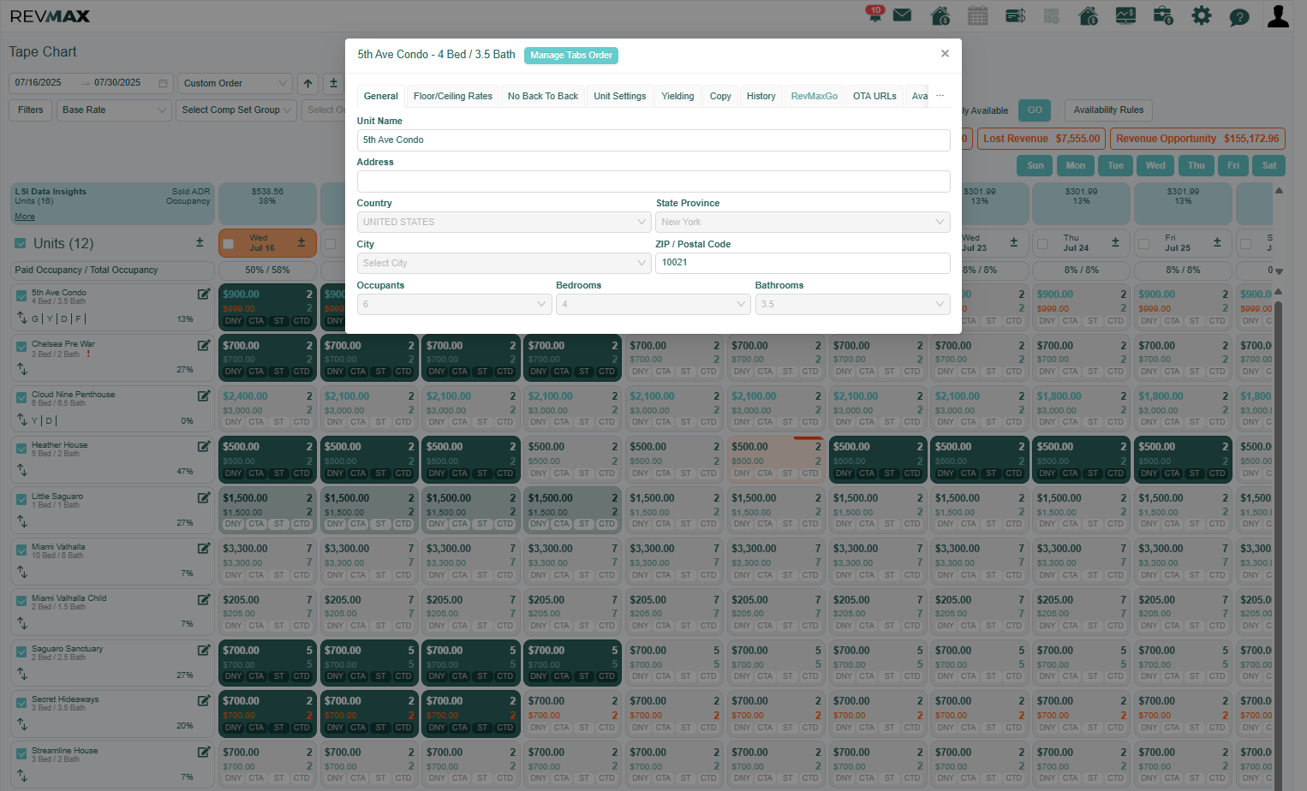
Task: Expand the Select City dropdown
Action: [x=504, y=263]
